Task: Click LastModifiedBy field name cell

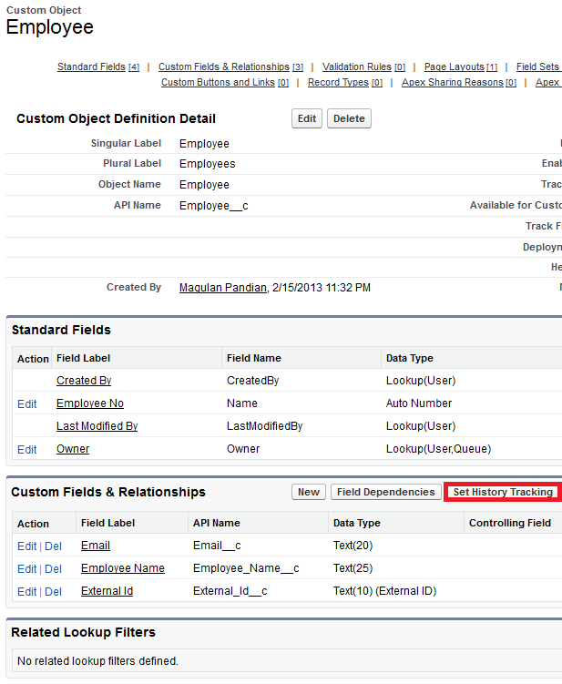Action: click(x=264, y=426)
